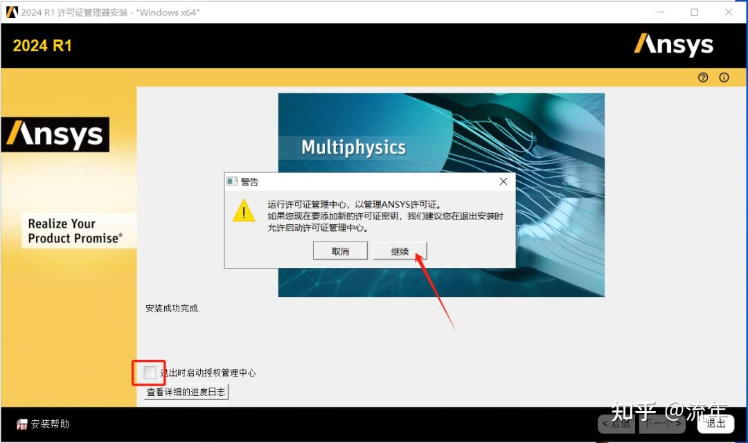This screenshot has height=443, width=748.
Task: Click the 取消 button to dismiss the warning
Action: click(x=340, y=252)
